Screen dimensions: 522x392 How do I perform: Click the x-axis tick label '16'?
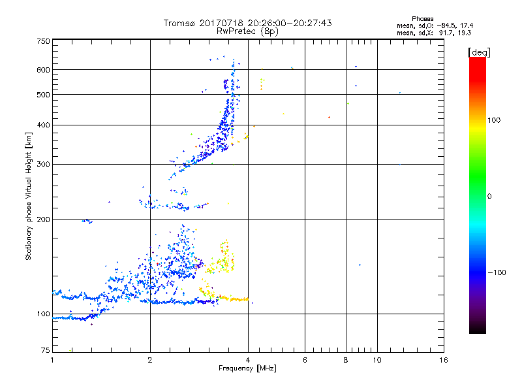click(x=444, y=360)
